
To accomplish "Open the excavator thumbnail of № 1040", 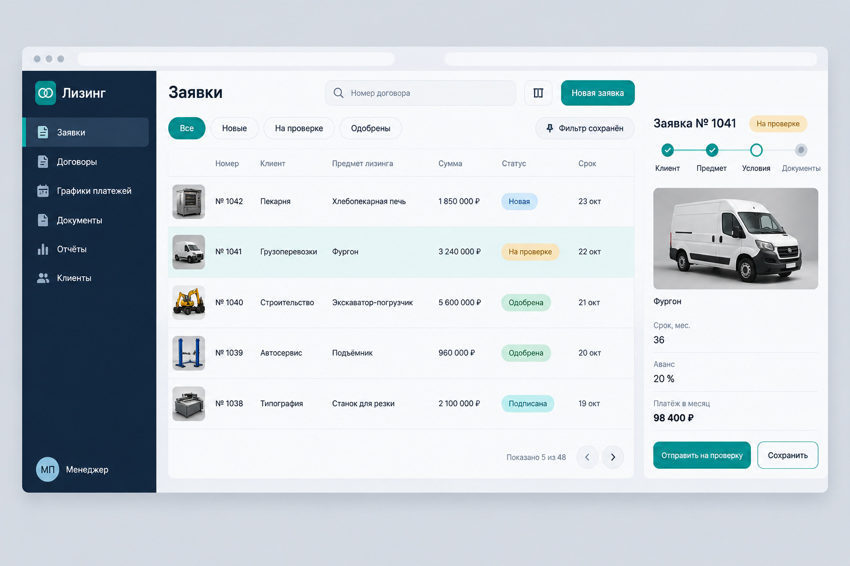I will (189, 302).
